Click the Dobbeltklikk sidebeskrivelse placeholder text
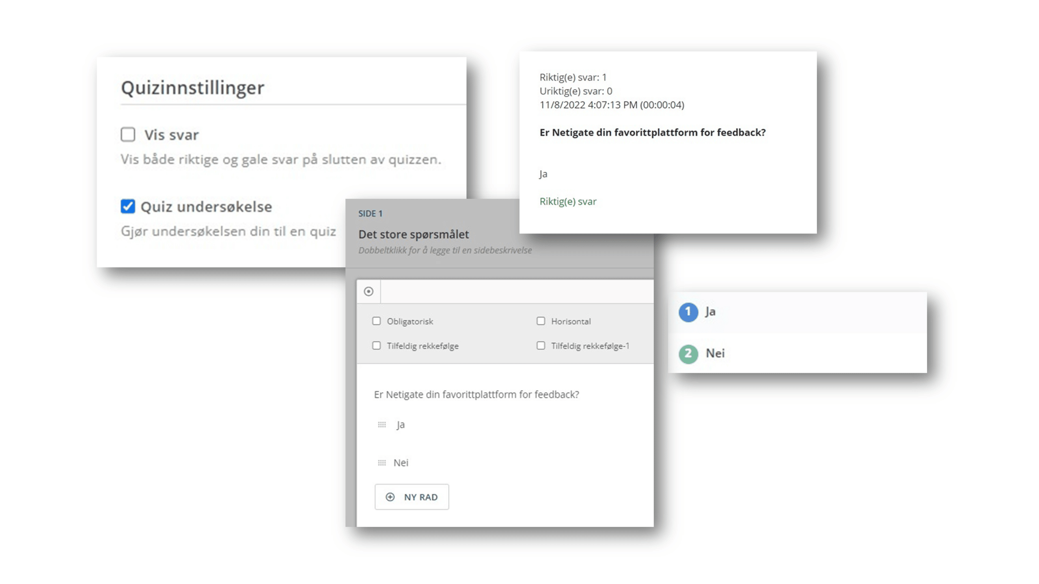This screenshot has height=584, width=1039. [x=445, y=250]
